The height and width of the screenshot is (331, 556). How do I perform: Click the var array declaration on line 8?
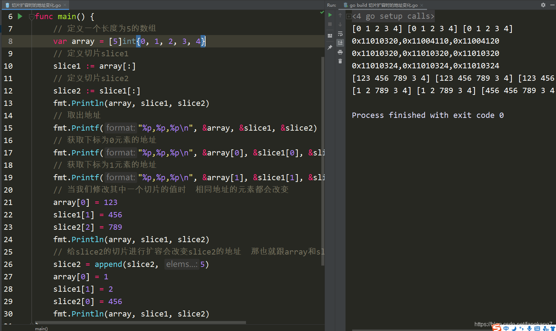pyautogui.click(x=129, y=41)
